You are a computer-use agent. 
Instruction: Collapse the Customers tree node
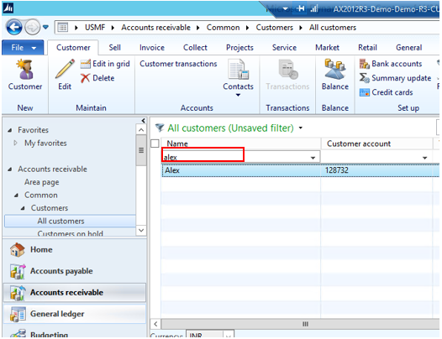click(23, 208)
